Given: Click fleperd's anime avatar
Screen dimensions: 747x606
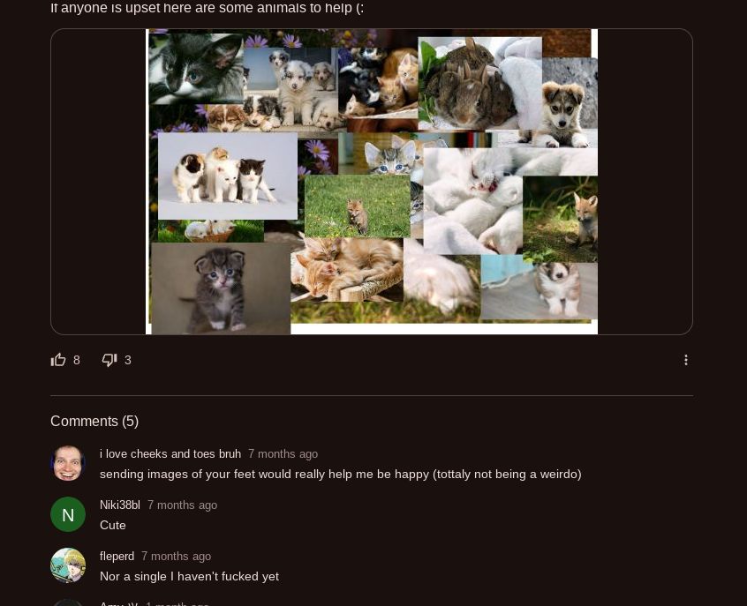Looking at the screenshot, I should click(68, 565).
